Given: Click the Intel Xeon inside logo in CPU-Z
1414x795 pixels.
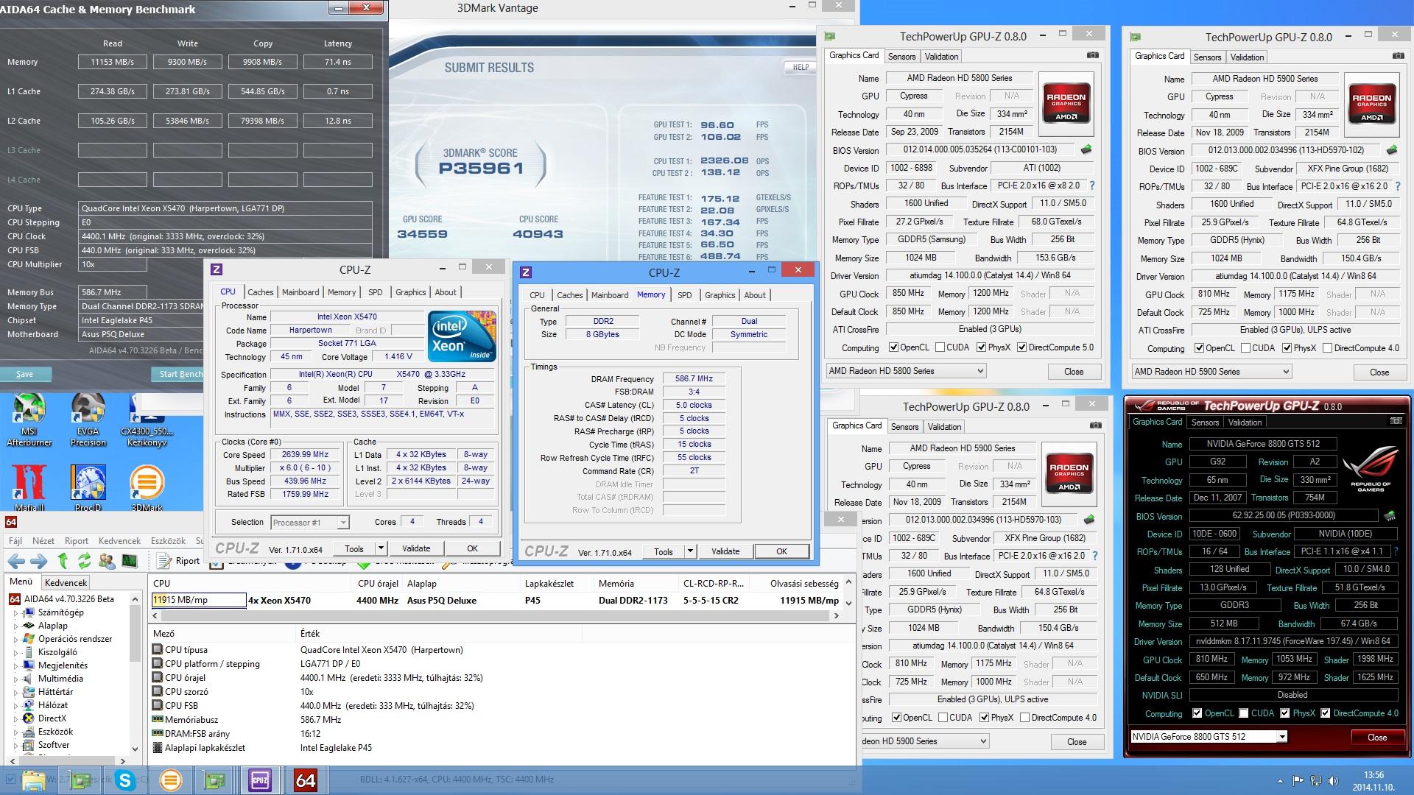Looking at the screenshot, I should click(462, 336).
